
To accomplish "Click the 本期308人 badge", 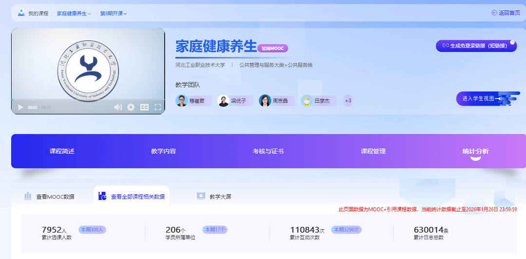I will tap(92, 229).
